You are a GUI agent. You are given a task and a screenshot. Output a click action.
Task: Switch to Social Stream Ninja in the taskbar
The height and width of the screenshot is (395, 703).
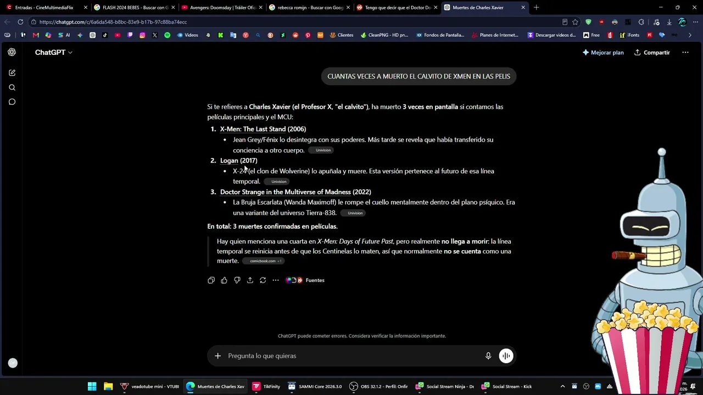(x=445, y=386)
